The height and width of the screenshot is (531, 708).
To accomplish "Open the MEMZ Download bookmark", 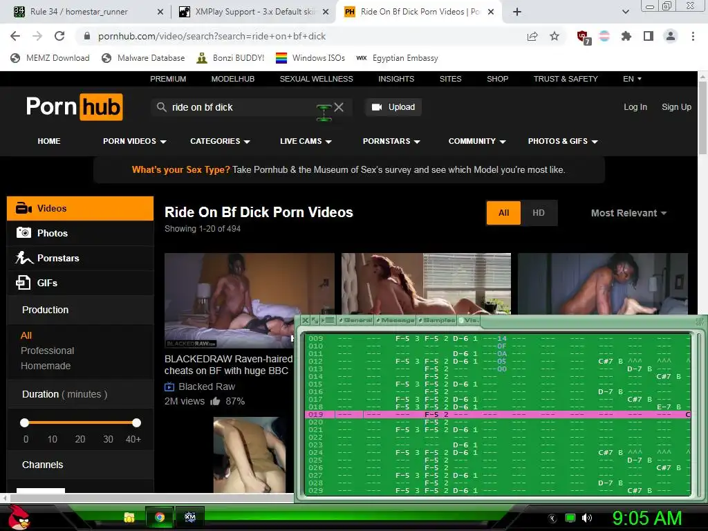I will tap(50, 58).
